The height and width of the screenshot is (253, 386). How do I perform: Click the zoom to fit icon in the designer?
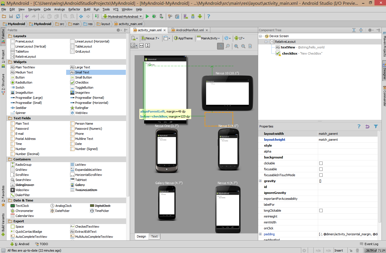click(x=220, y=46)
